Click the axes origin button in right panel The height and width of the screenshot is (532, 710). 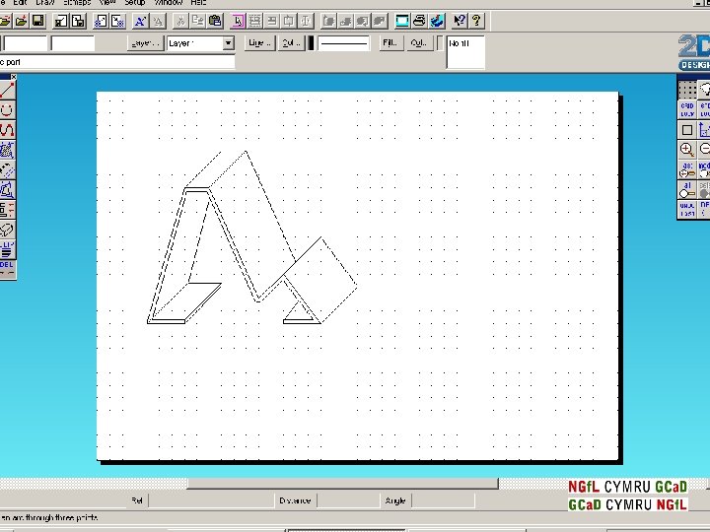(x=704, y=130)
